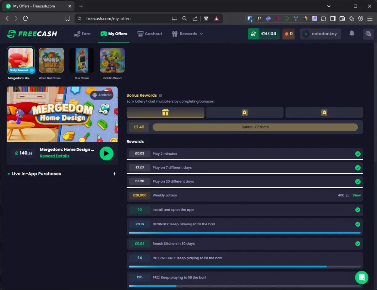The width and height of the screenshot is (377, 290).
Task: Open the f? font finder extension
Action: pyautogui.click(x=259, y=19)
